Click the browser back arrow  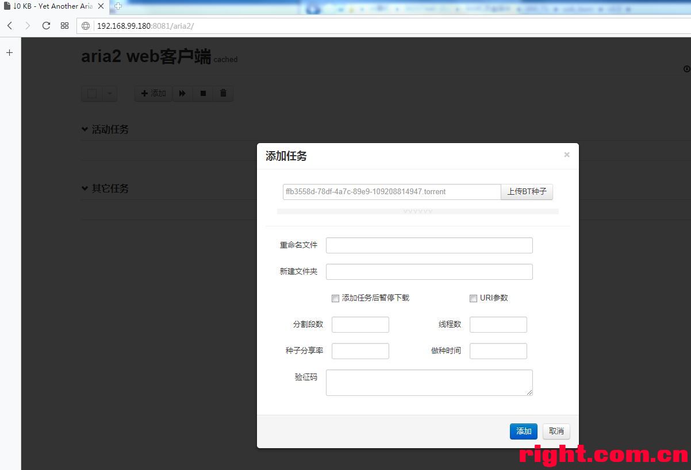coord(10,26)
